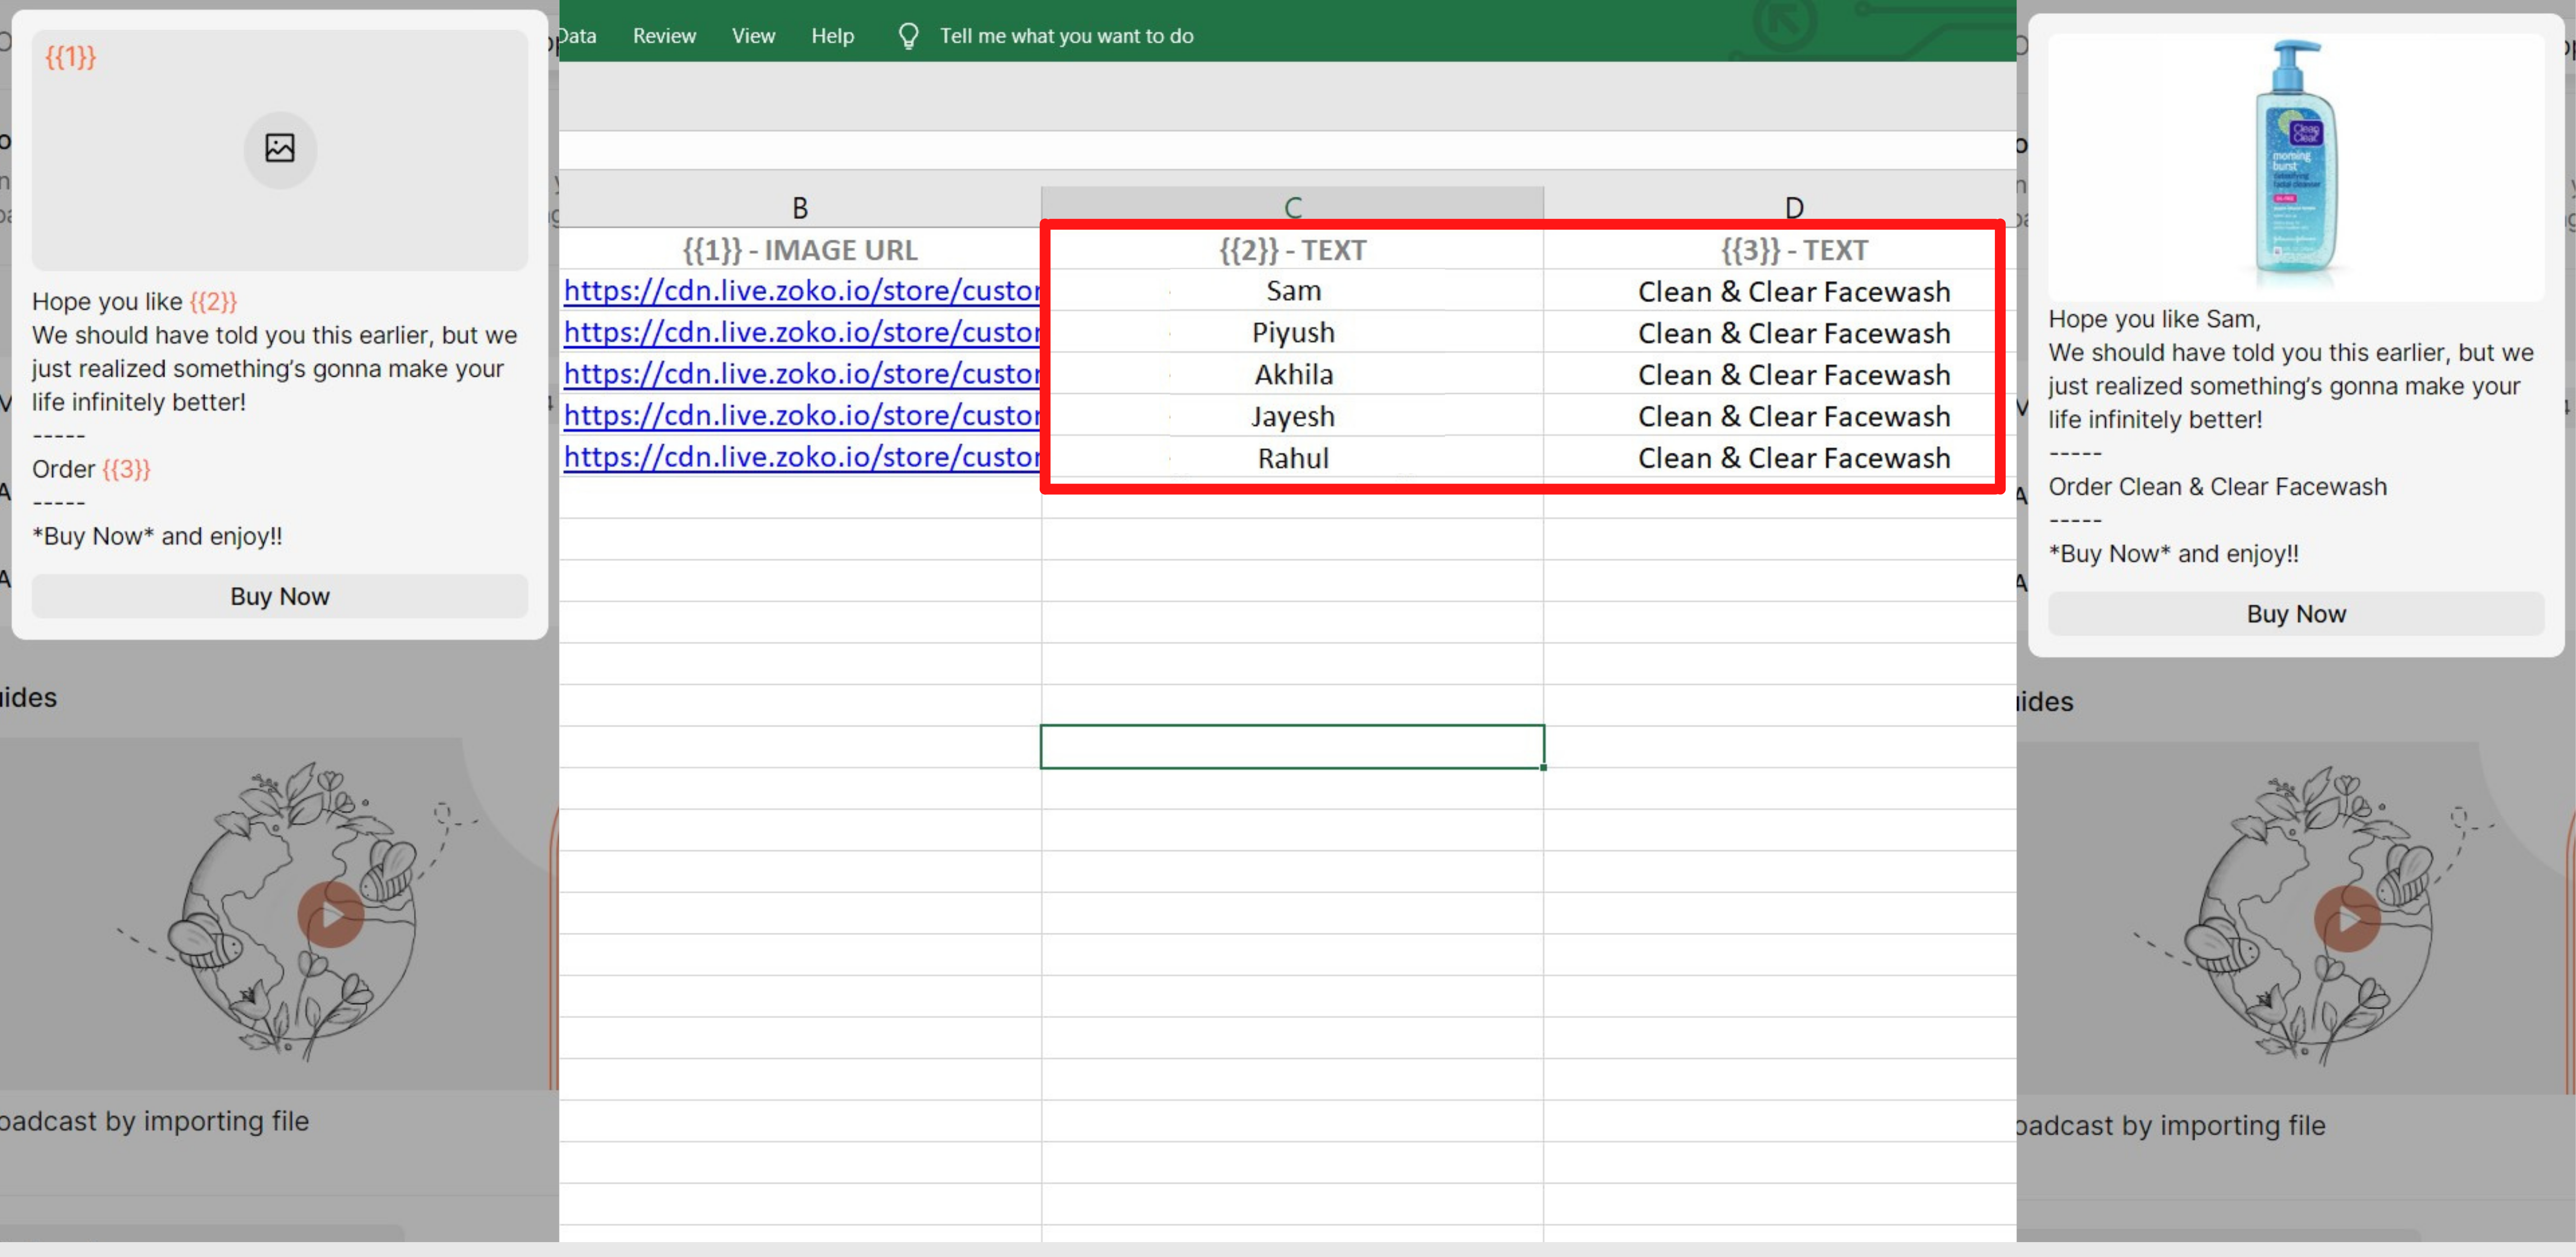Play the right guide video
Viewport: 2576px width, 1257px height.
(2347, 919)
